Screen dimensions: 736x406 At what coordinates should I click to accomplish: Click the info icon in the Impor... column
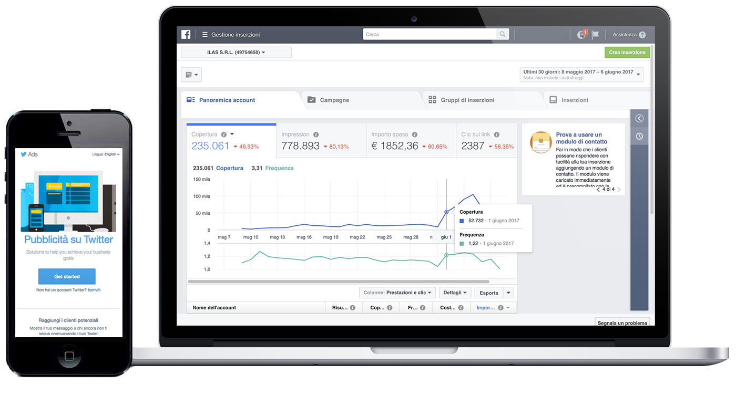pos(500,308)
